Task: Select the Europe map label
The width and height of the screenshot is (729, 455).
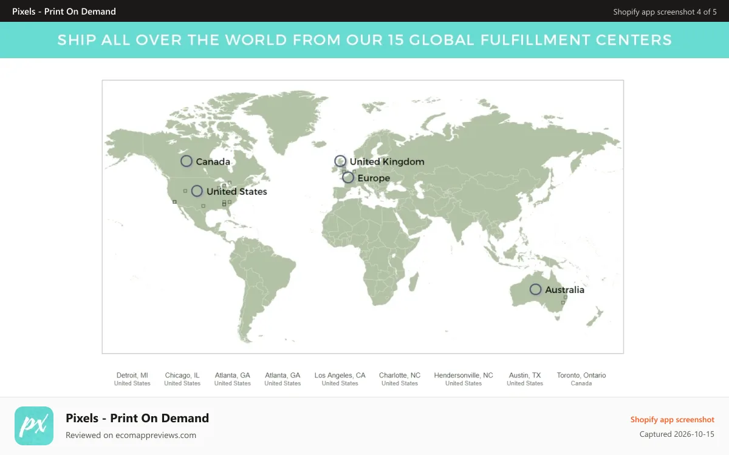Action: point(374,178)
